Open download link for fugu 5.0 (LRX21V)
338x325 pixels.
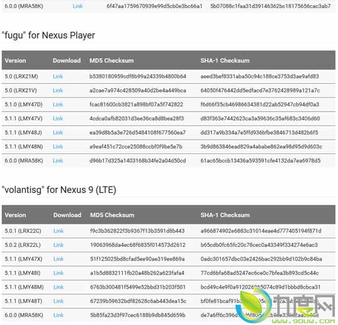coord(58,90)
